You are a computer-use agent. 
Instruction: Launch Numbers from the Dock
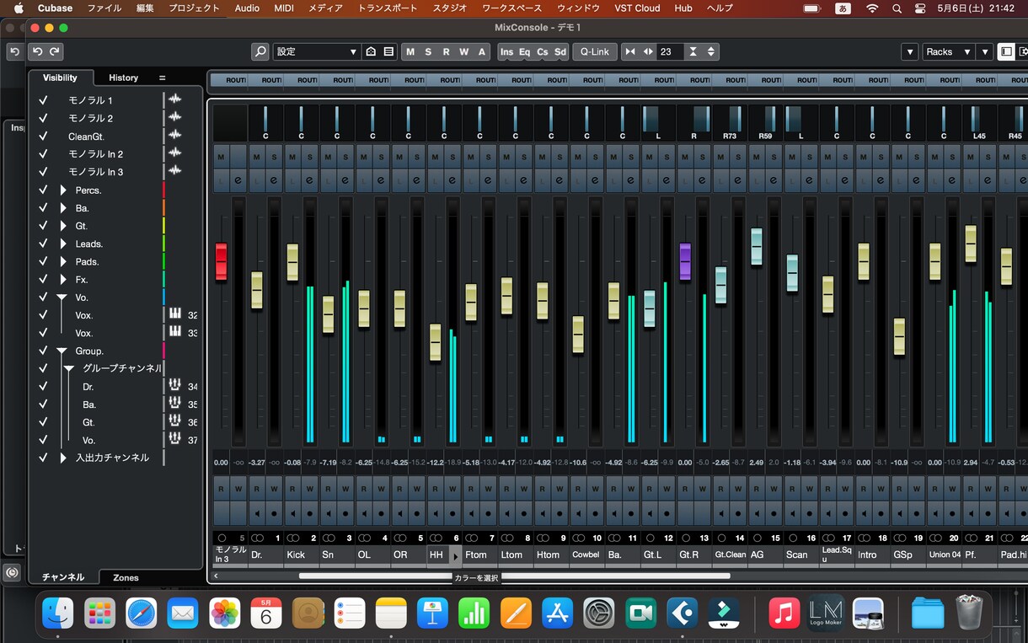click(x=474, y=613)
